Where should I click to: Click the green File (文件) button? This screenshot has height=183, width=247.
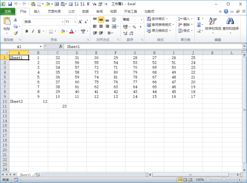[7, 12]
